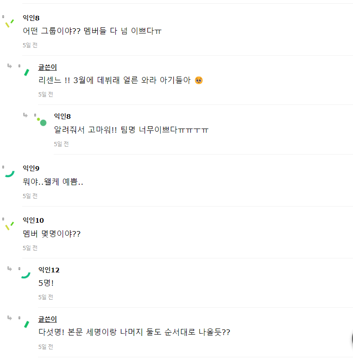
Task: Open the 글쓴이 author link above '리센느 !!'
Action: coord(47,67)
